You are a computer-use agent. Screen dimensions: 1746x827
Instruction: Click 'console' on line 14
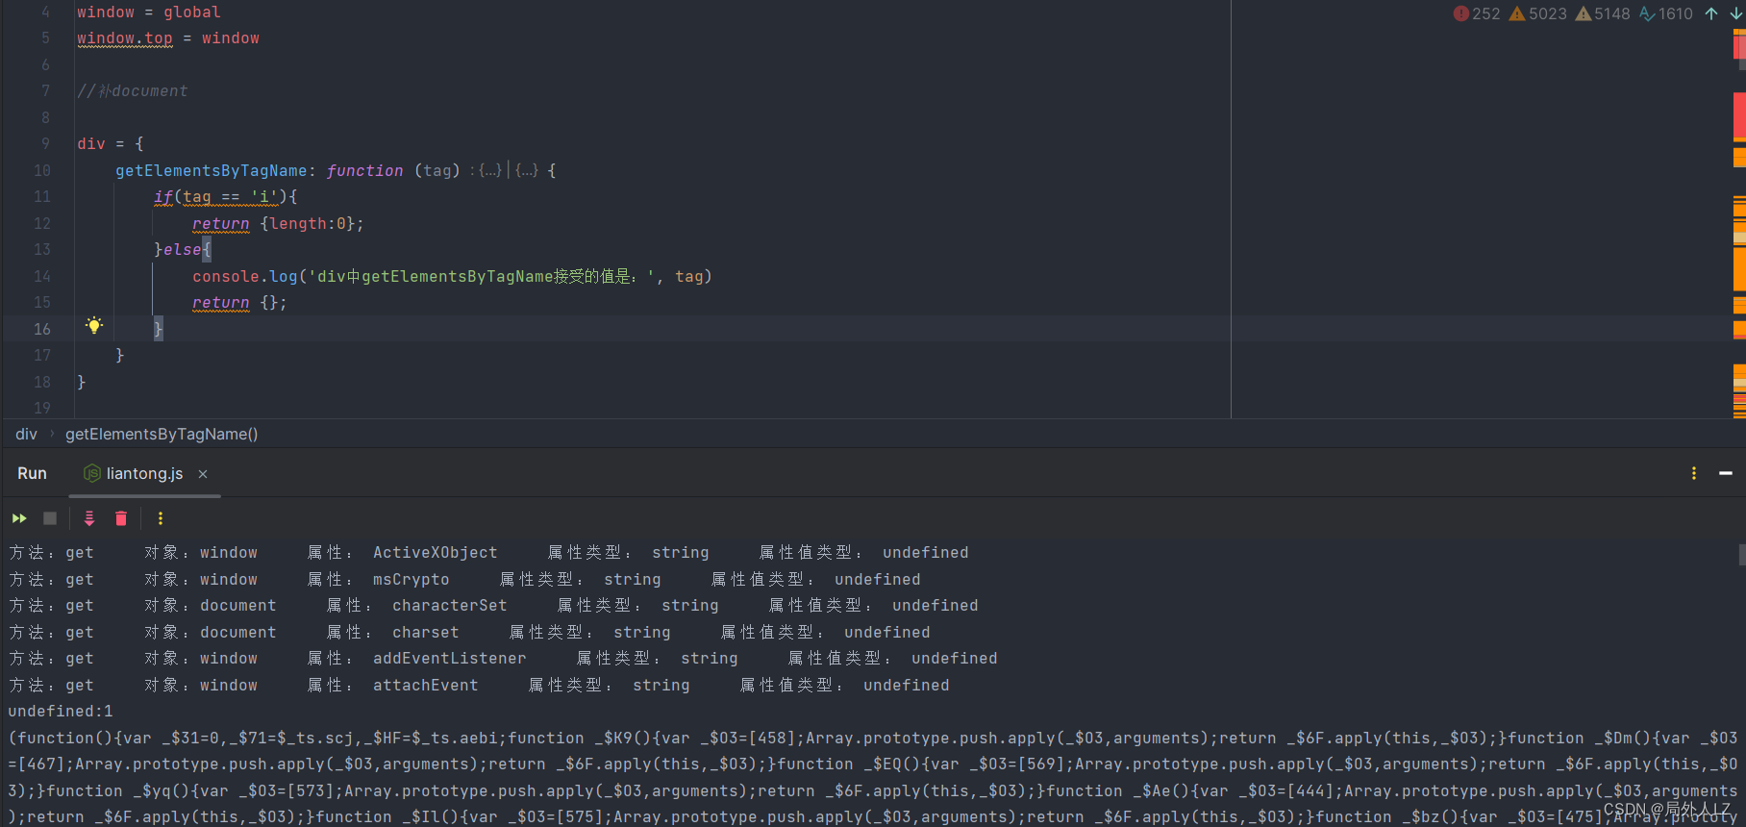point(226,276)
